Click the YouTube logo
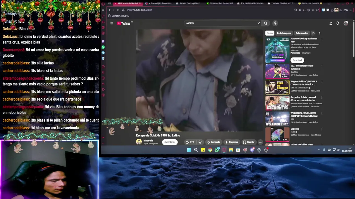Screen dimensions: 355x199 point(123,23)
